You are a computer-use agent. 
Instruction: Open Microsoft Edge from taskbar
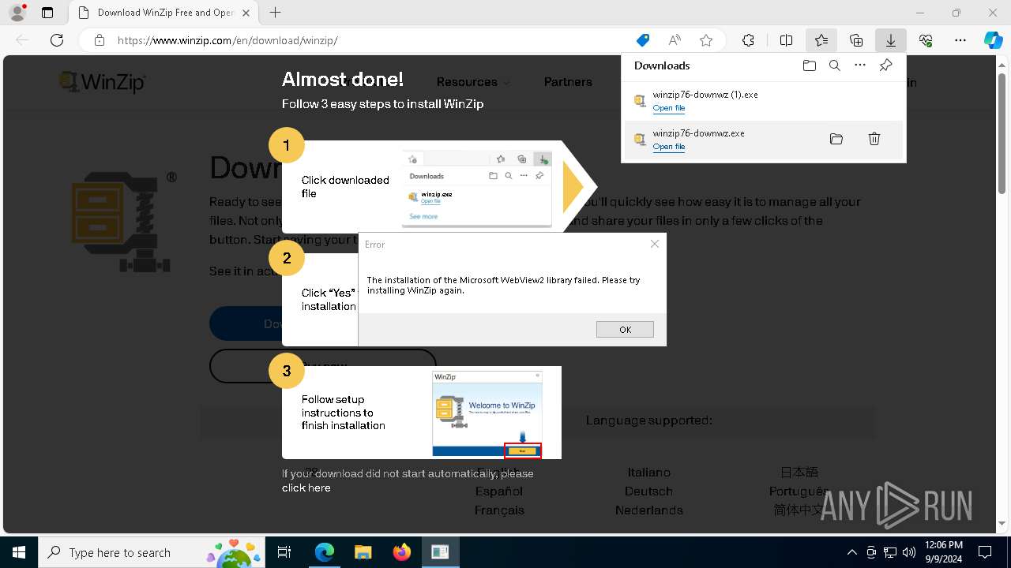[325, 552]
